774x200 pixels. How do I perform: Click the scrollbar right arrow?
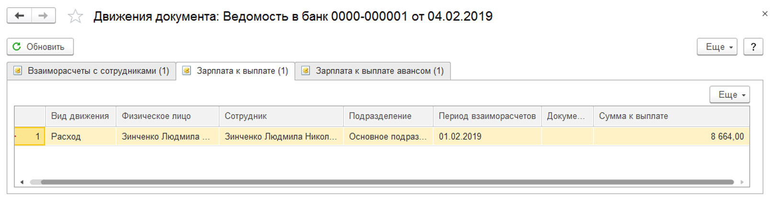pyautogui.click(x=742, y=182)
